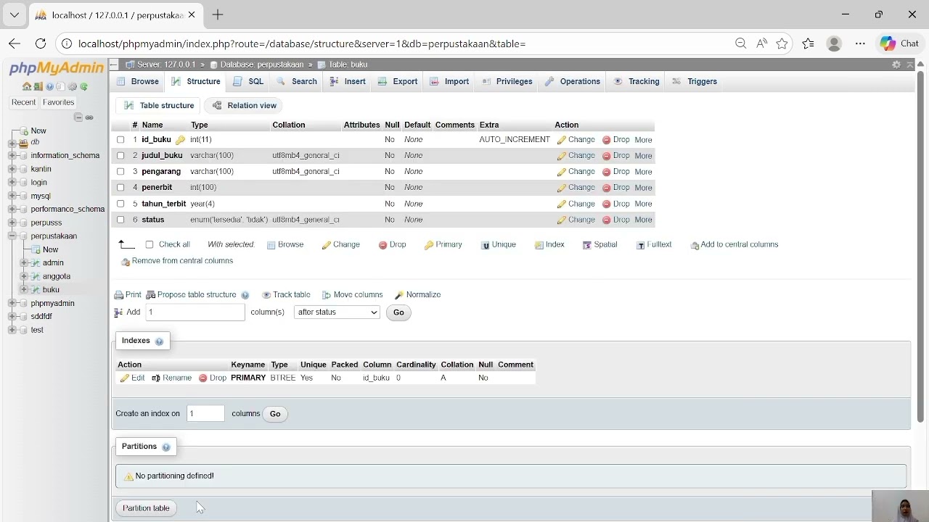Open new browser tab plus button
This screenshot has width=929, height=522.
pyautogui.click(x=218, y=14)
